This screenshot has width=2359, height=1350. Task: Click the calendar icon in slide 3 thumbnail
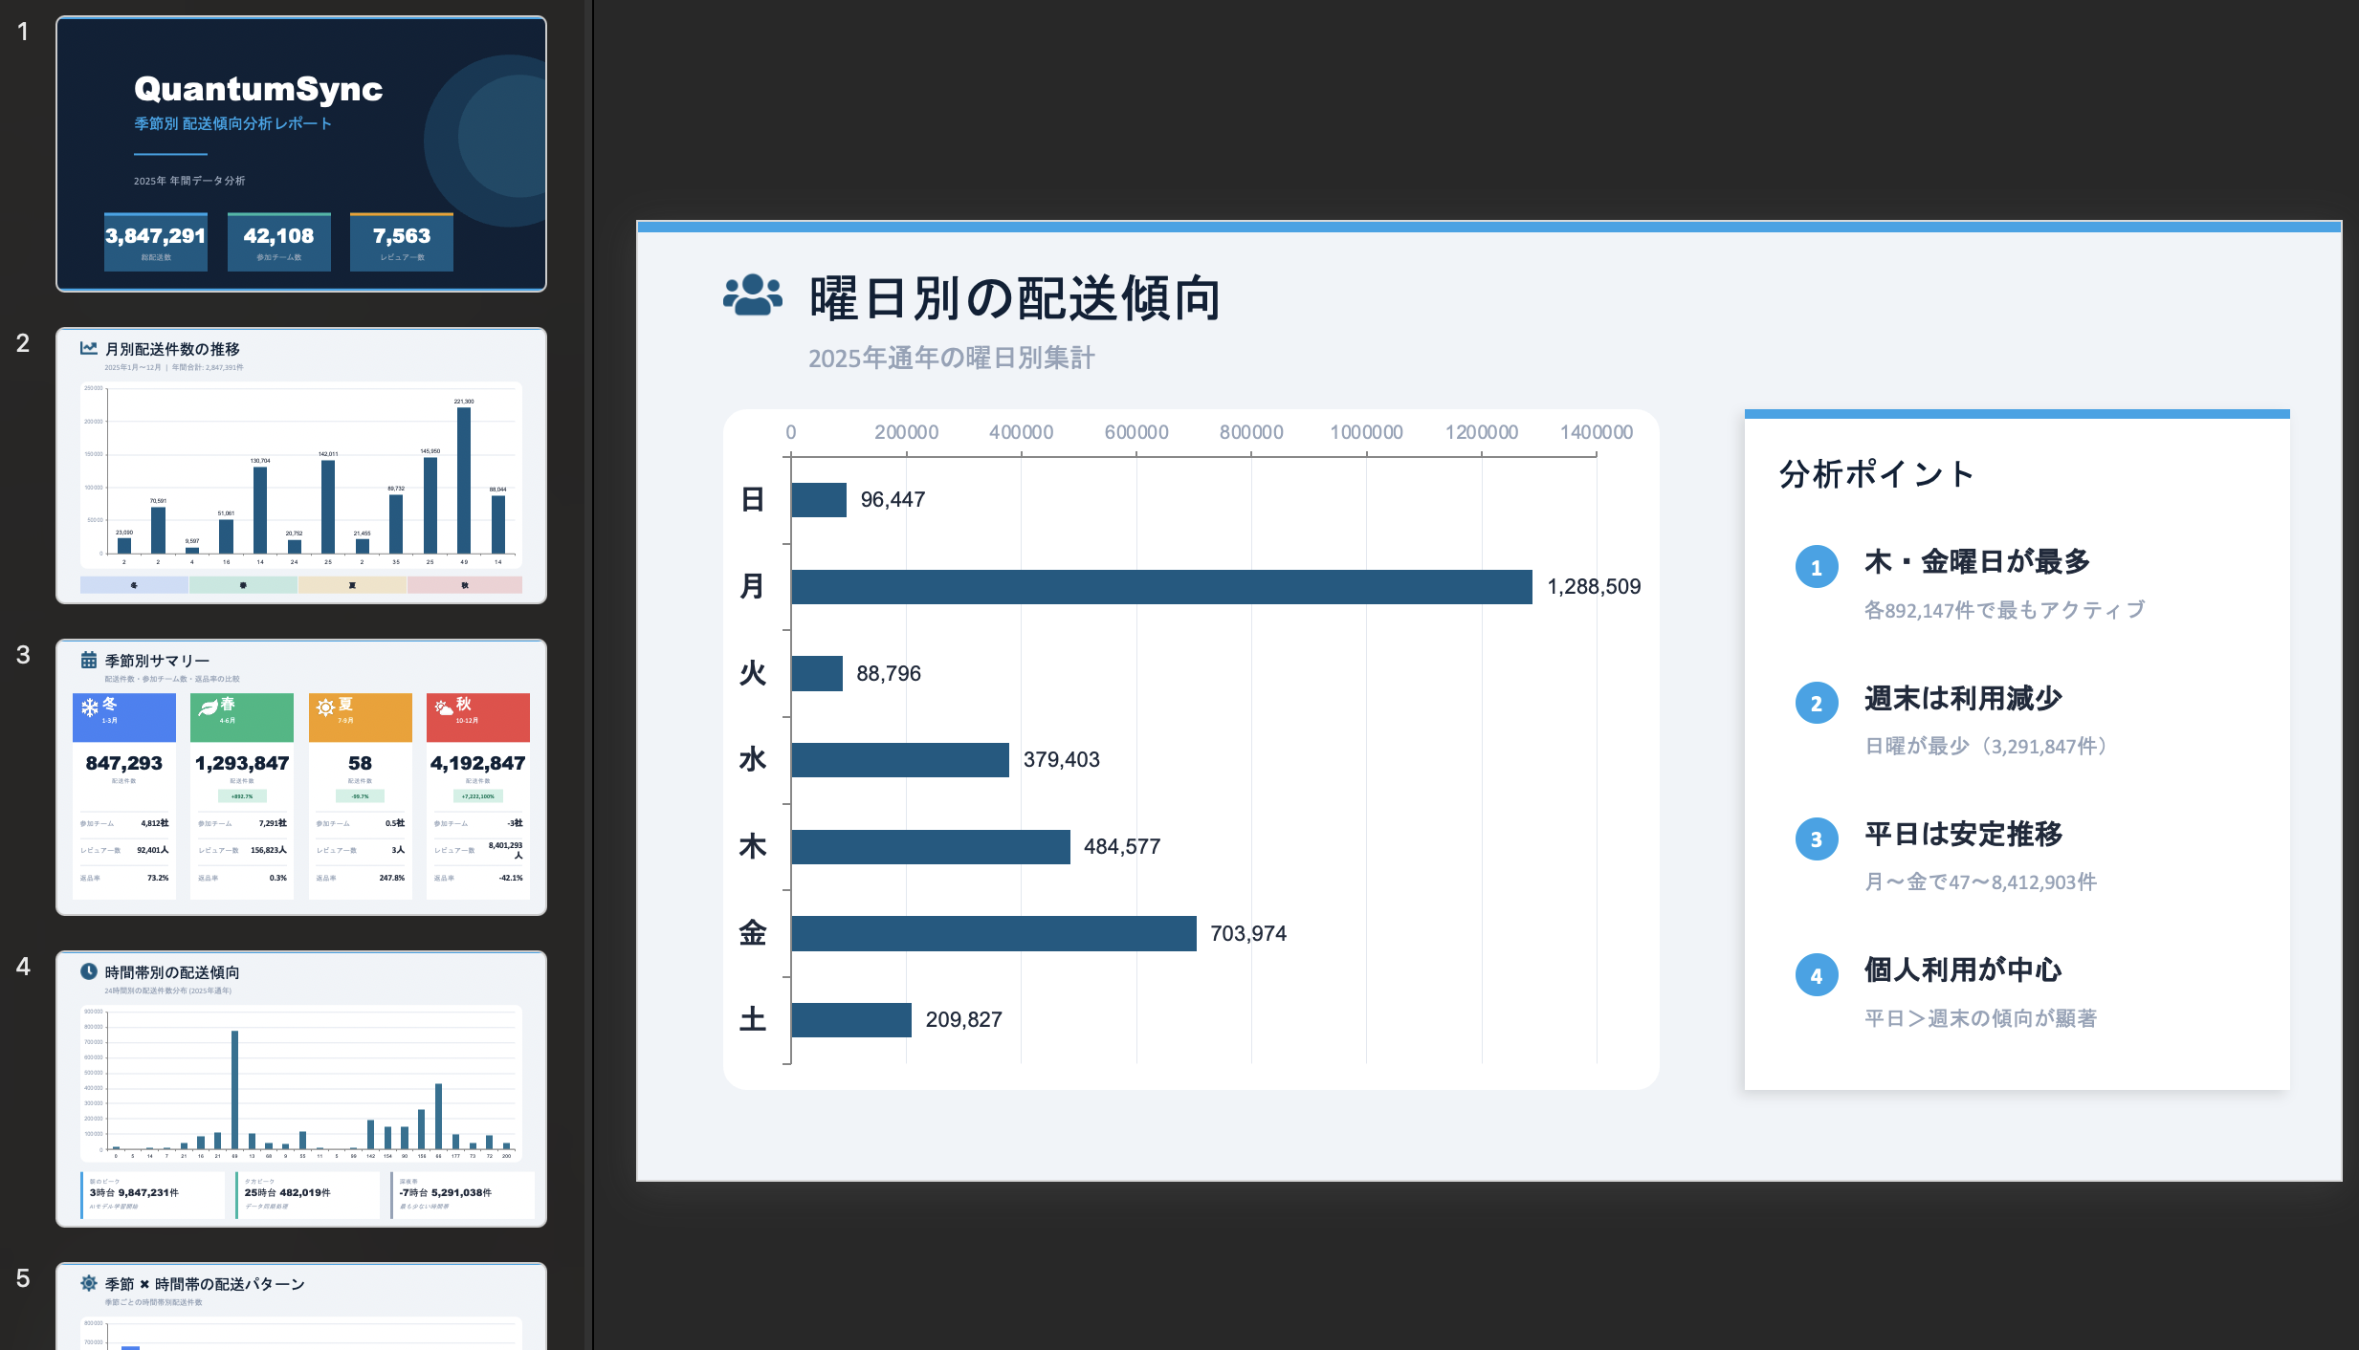(x=88, y=660)
